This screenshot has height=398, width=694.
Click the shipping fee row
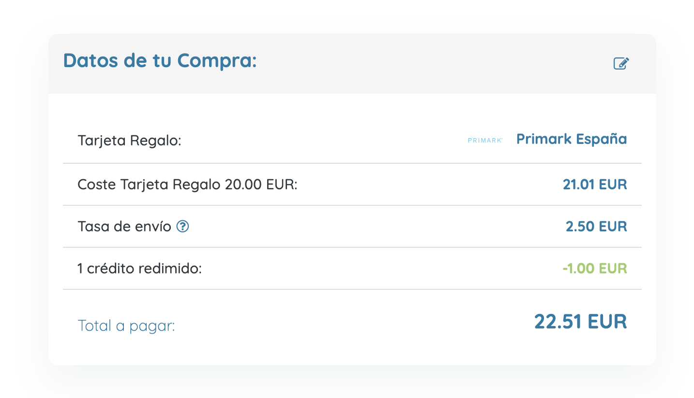point(352,227)
